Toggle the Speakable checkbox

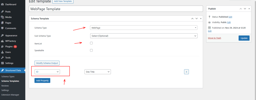91,50
